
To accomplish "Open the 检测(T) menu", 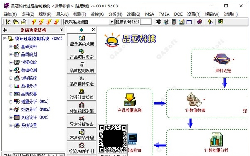I will point(80,14).
